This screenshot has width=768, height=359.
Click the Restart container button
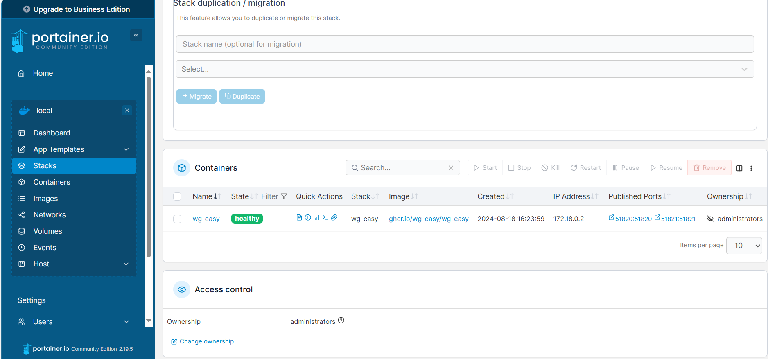586,168
